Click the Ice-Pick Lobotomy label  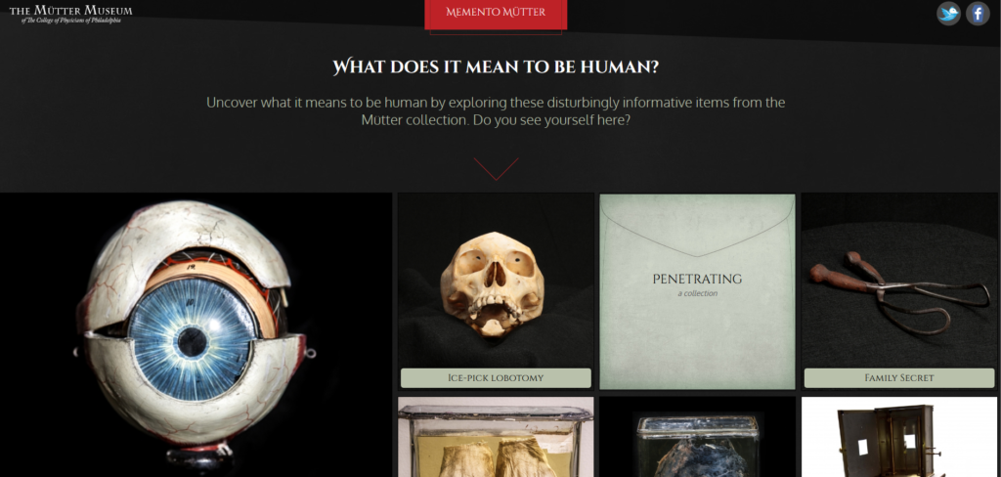(496, 378)
